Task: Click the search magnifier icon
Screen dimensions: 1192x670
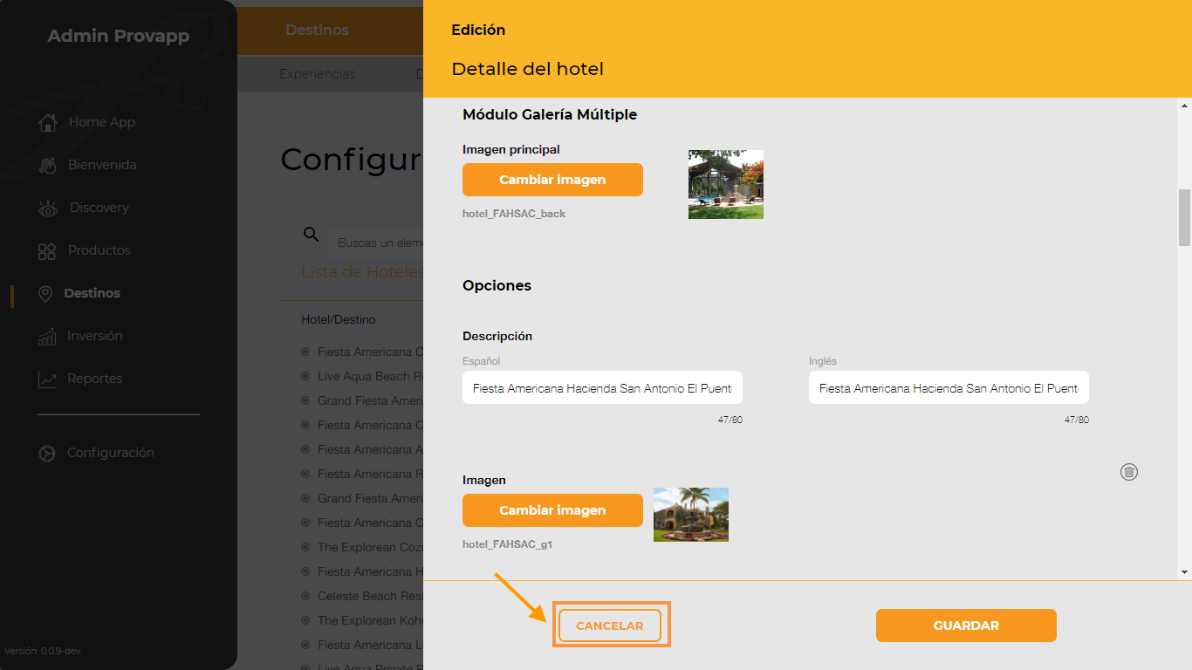Action: 311,234
